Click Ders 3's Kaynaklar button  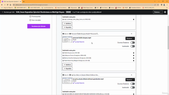68,69
